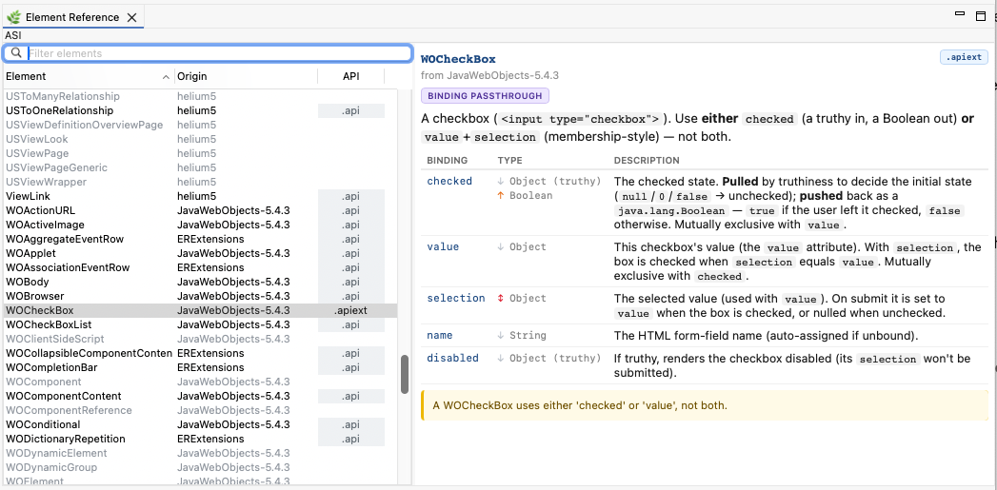Select the WOAggregateEventRow row

pyautogui.click(x=200, y=239)
